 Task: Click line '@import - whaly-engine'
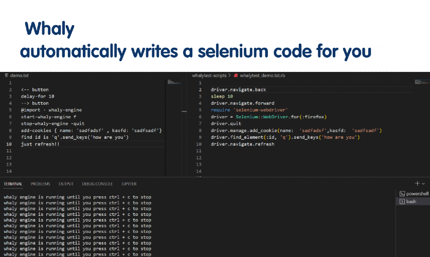point(51,110)
